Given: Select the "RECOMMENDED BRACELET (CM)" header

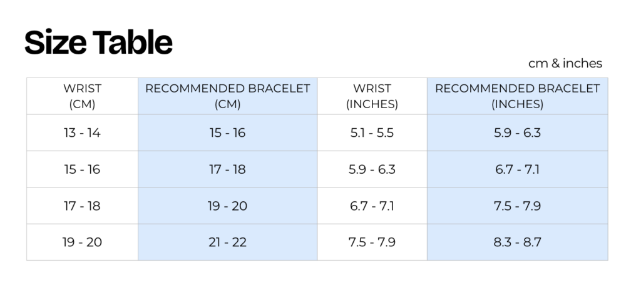Looking at the screenshot, I should tap(227, 96).
